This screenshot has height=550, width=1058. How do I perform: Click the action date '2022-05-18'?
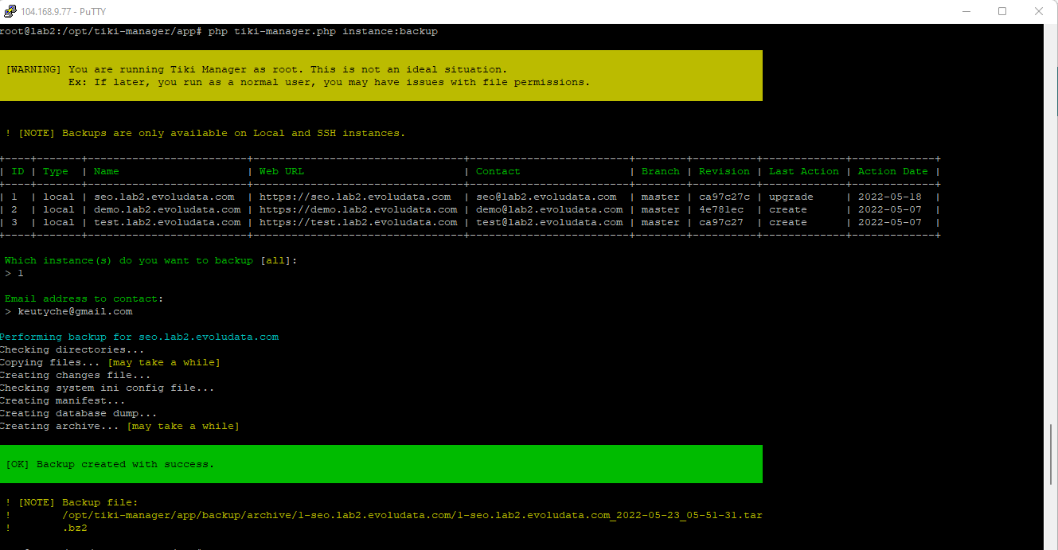pyautogui.click(x=890, y=197)
